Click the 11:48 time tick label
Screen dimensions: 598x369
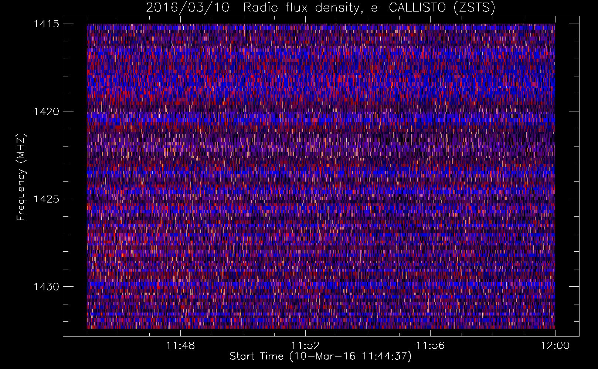tap(180, 346)
